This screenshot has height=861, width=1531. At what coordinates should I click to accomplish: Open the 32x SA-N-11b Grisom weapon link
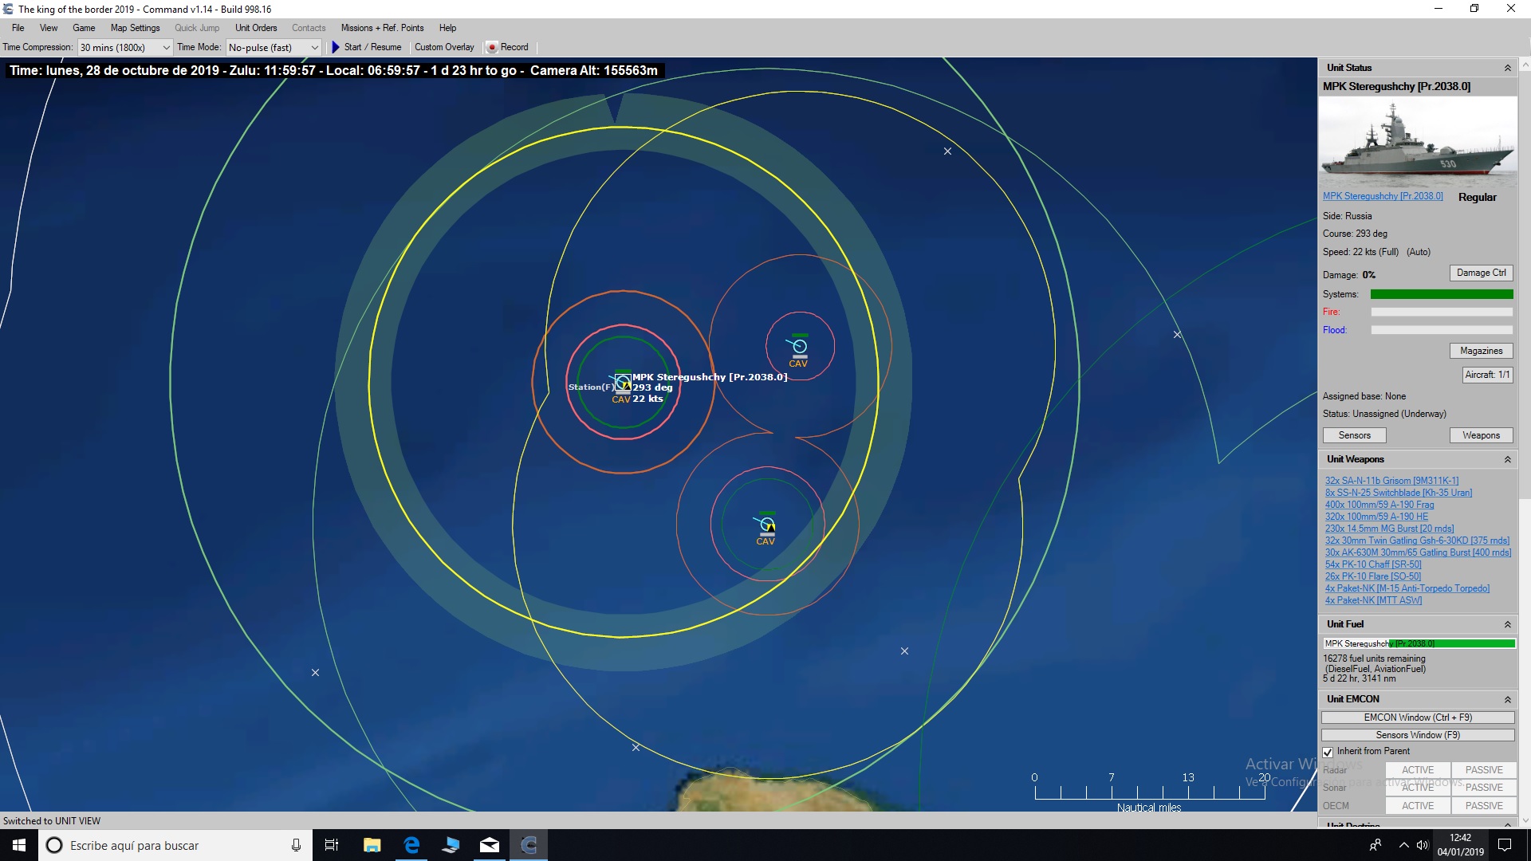[x=1391, y=480]
